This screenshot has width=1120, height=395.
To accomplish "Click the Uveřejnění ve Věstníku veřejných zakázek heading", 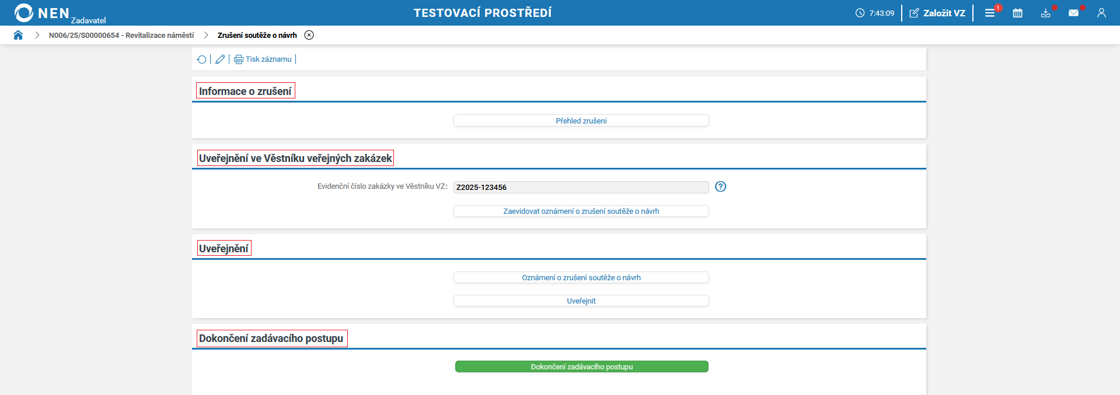I will pyautogui.click(x=295, y=158).
